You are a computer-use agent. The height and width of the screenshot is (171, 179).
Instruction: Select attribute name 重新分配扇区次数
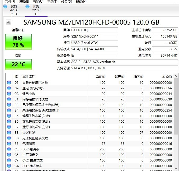coord(35,82)
